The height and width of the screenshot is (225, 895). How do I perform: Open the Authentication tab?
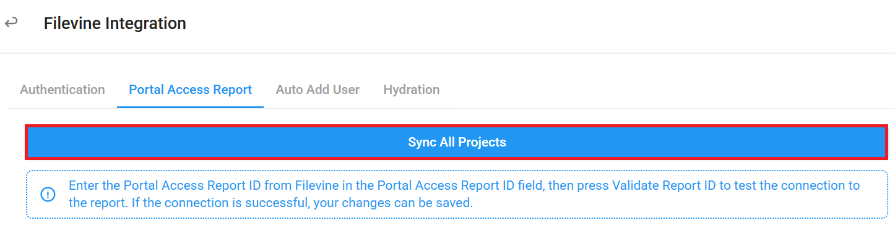click(x=63, y=90)
